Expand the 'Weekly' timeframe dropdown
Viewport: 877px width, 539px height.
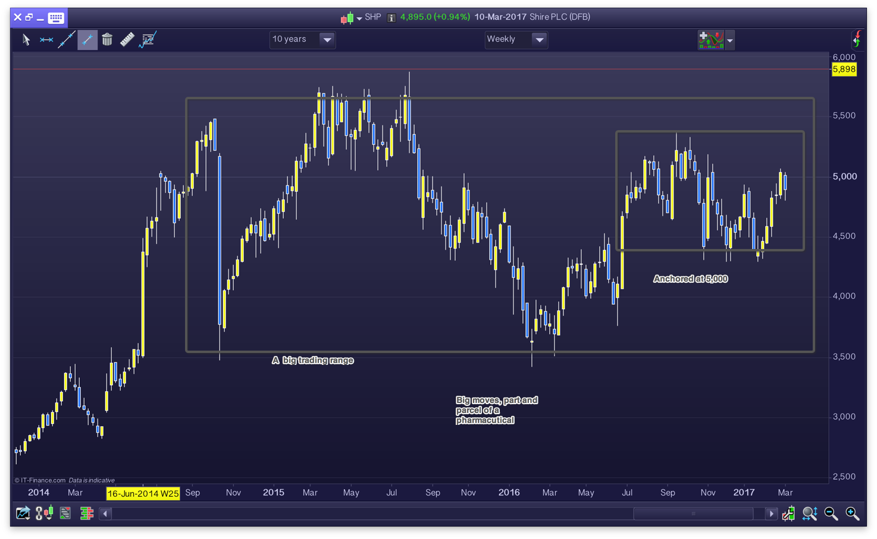(x=539, y=40)
